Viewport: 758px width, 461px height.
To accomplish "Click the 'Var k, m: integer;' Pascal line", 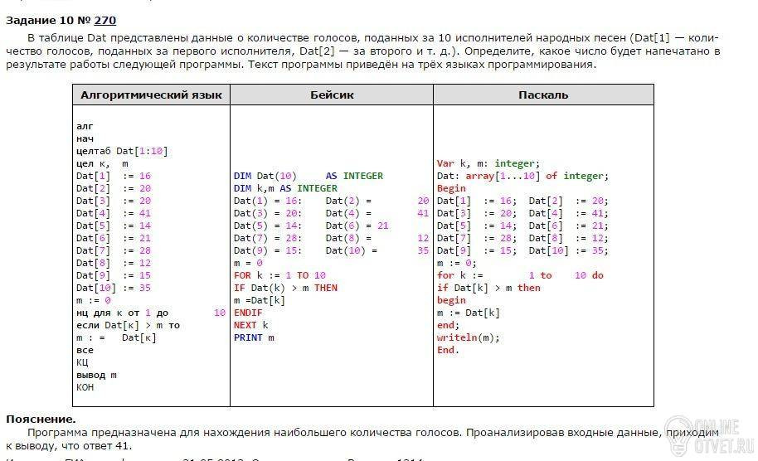I will point(488,163).
